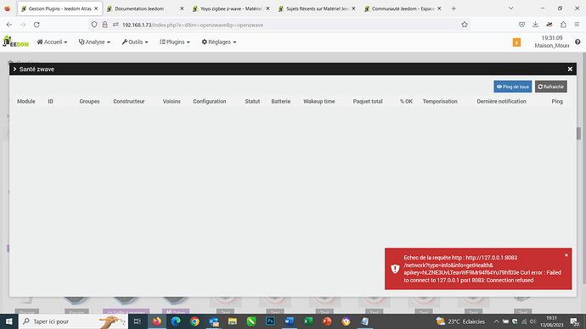Open the orange notification counter badge
The height and width of the screenshot is (329, 586).
coord(516,42)
